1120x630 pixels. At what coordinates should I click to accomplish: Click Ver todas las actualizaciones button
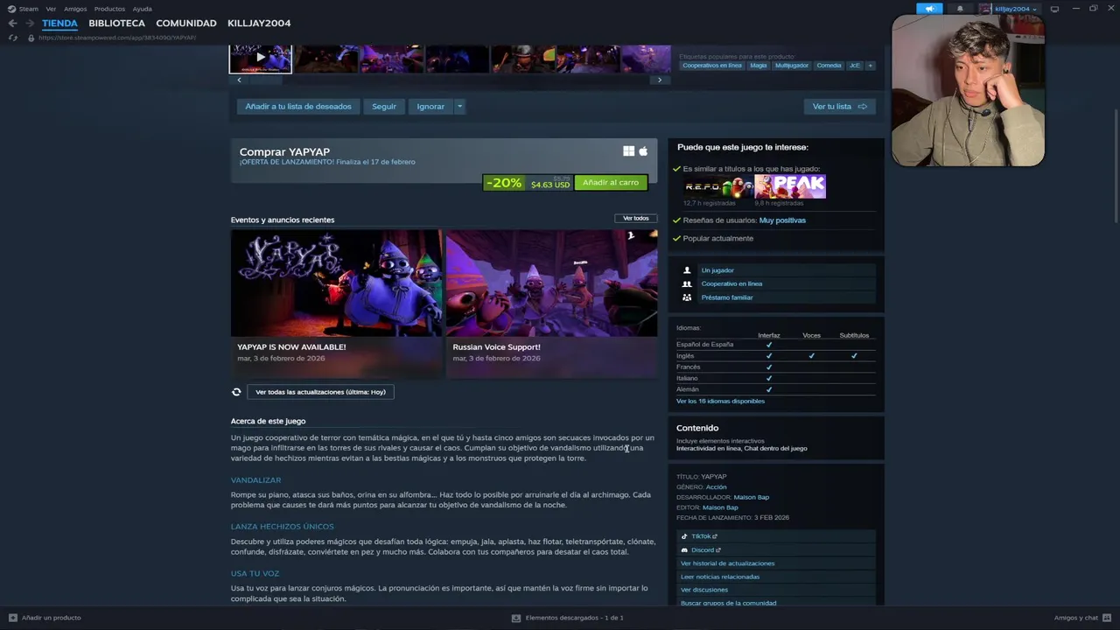(320, 392)
